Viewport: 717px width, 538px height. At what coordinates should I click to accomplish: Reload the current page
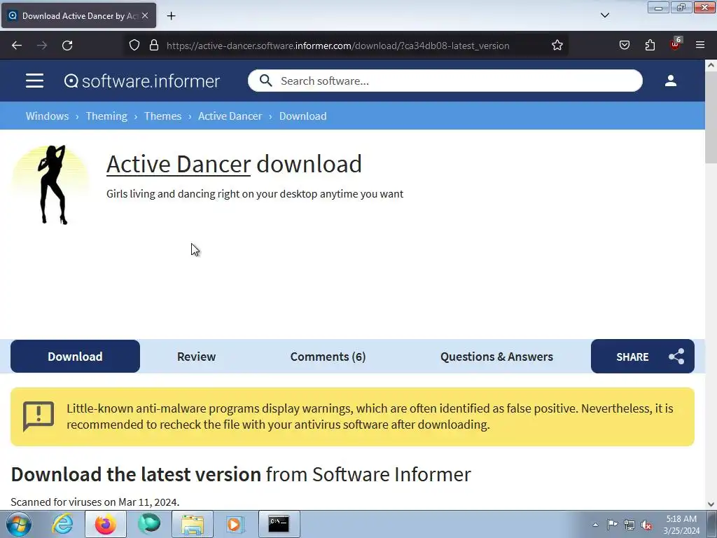click(67, 46)
